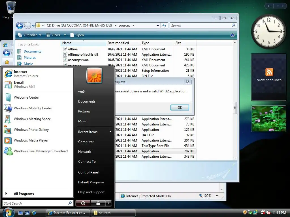Click CD Drive (D:) breadcrumb segment
This screenshot has width=290, height=217.
point(79,25)
